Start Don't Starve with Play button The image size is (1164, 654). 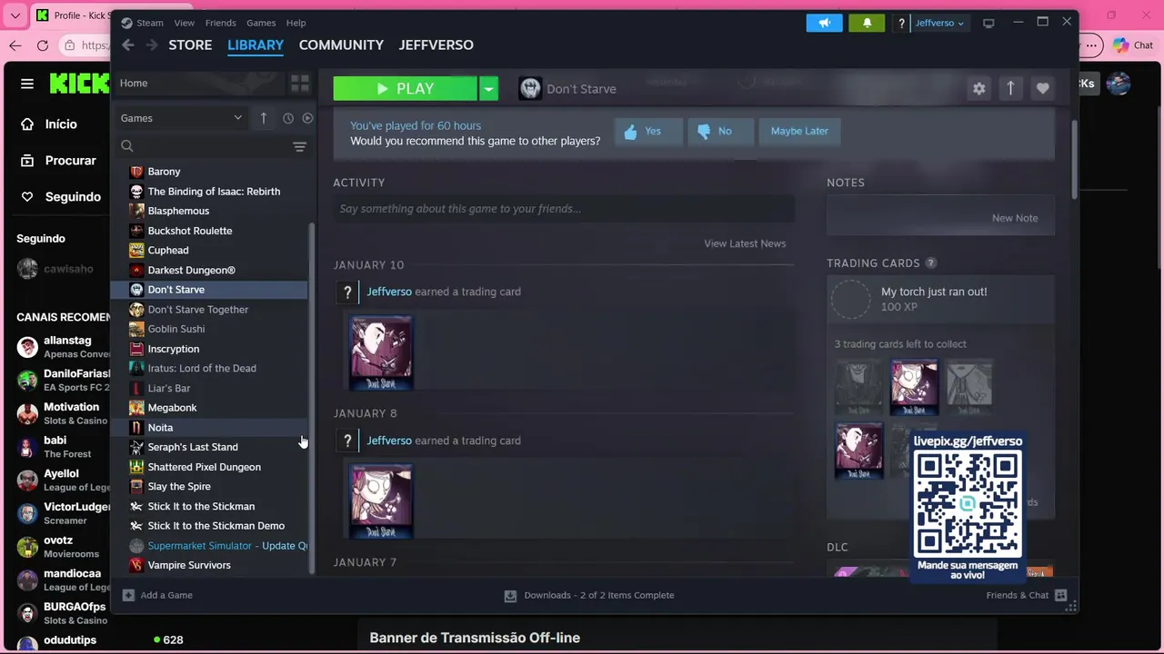405,88
